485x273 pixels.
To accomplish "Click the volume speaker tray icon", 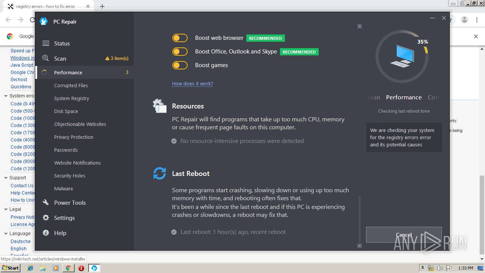I will [440, 268].
